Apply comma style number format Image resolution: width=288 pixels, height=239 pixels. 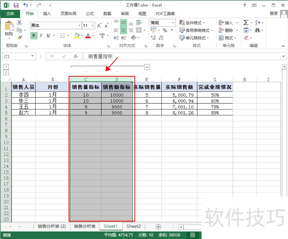[x=172, y=30]
